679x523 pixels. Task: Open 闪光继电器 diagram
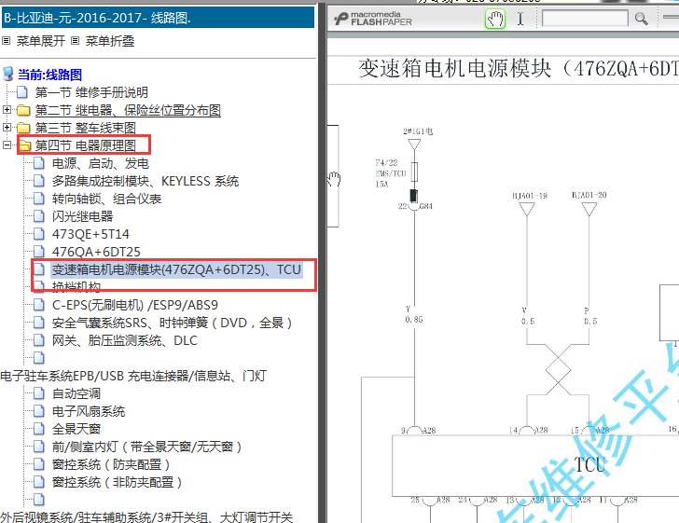pos(82,216)
